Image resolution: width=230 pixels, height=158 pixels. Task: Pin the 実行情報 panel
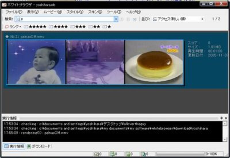tap(221, 118)
